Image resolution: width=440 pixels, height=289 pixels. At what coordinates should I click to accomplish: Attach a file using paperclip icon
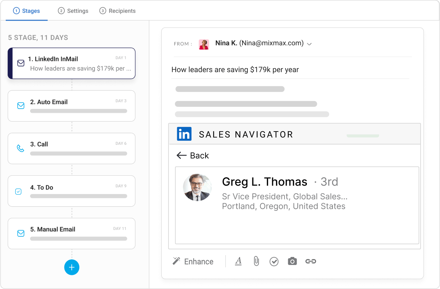pos(256,261)
